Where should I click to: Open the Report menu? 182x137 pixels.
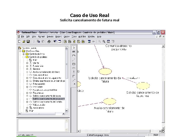(58, 37)
